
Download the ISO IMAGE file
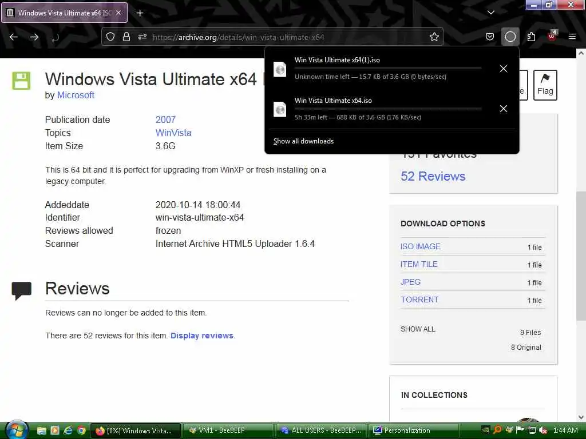420,246
